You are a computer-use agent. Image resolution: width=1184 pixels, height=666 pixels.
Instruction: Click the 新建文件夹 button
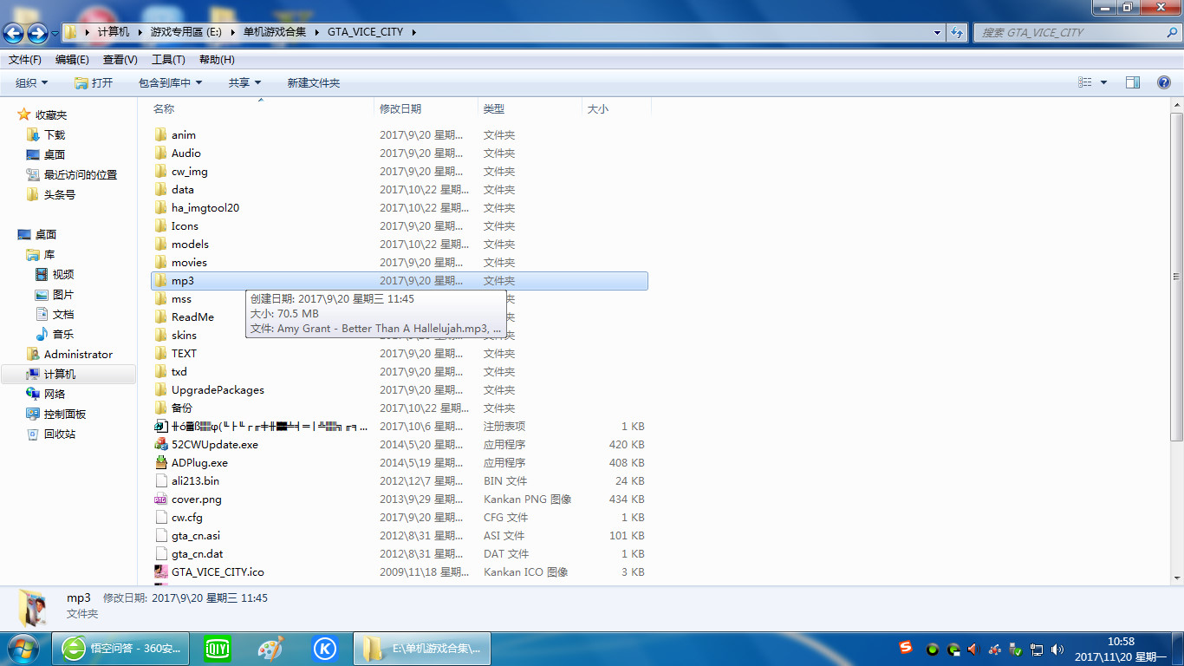point(314,82)
